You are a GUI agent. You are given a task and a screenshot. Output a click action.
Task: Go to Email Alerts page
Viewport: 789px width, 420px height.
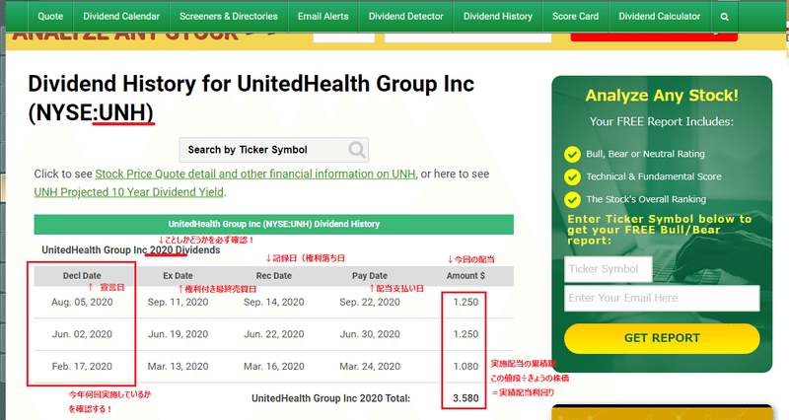[x=323, y=16]
